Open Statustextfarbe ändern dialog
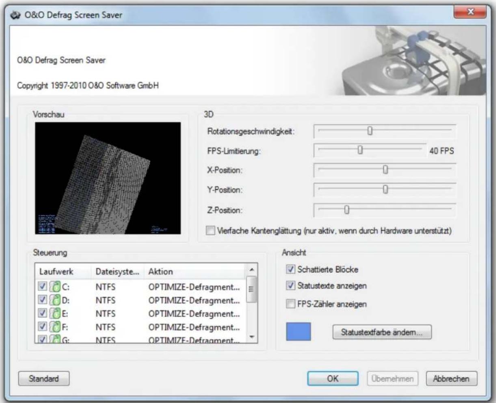Viewport: 496px width, 403px height. tap(382, 332)
